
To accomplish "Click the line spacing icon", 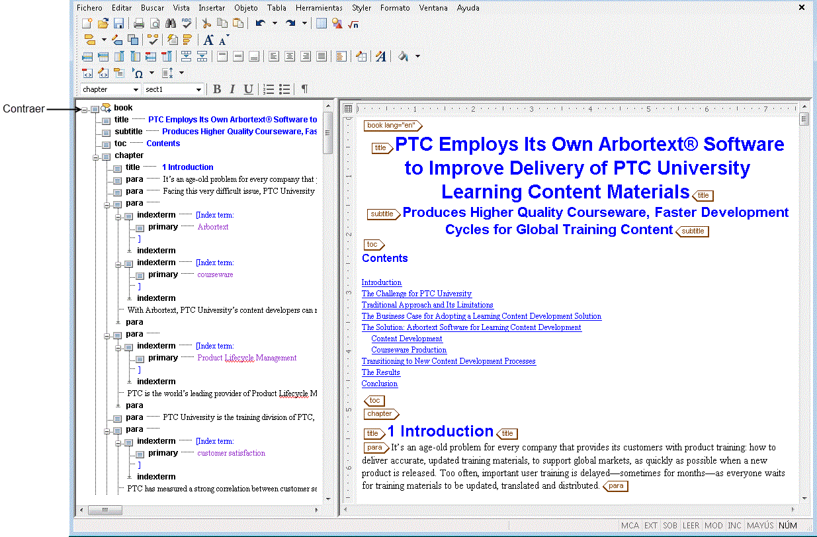I will coord(167,73).
